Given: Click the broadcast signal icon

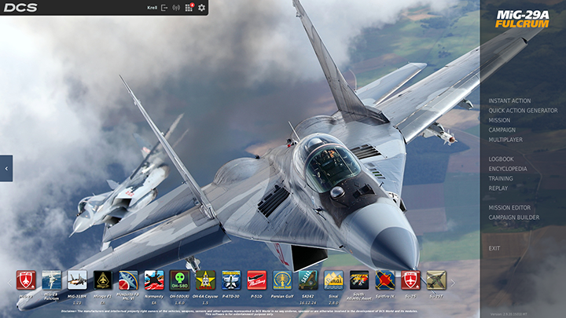Looking at the screenshot, I should click(176, 8).
